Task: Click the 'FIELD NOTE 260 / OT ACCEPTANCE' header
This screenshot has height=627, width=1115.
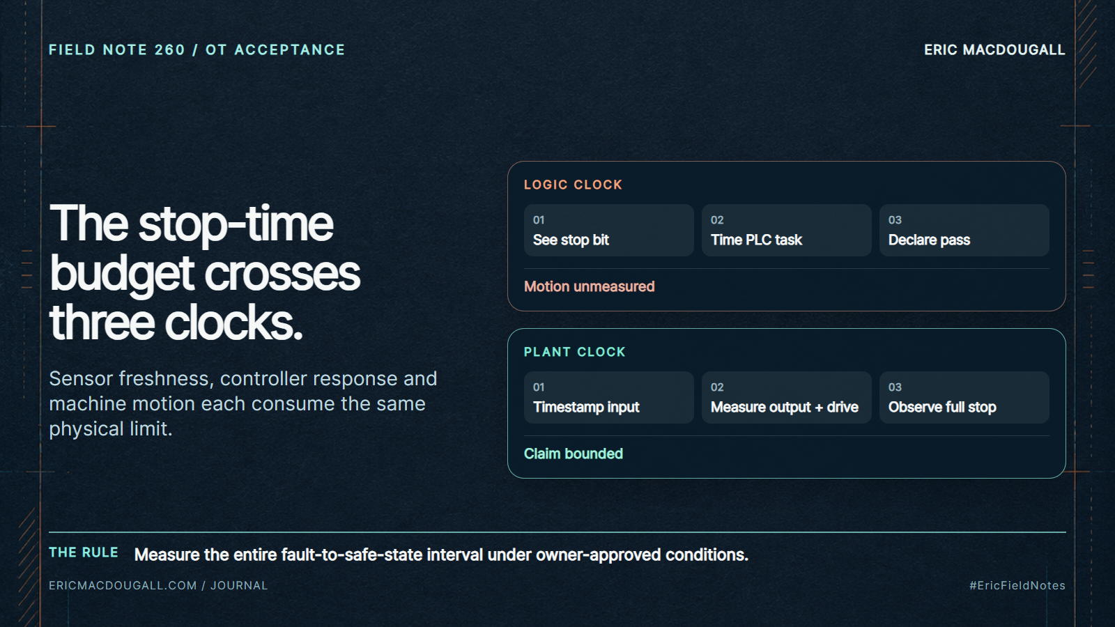Action: [x=197, y=49]
